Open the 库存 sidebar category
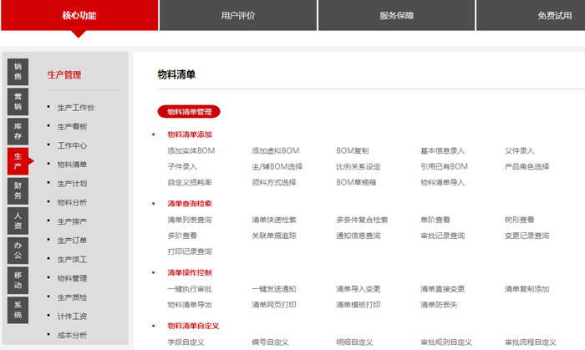 click(x=18, y=130)
